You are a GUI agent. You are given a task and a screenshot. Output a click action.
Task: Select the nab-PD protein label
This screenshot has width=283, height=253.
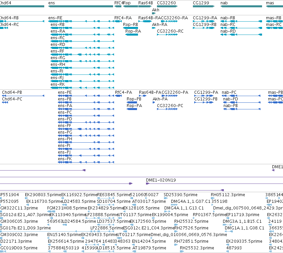230,99
